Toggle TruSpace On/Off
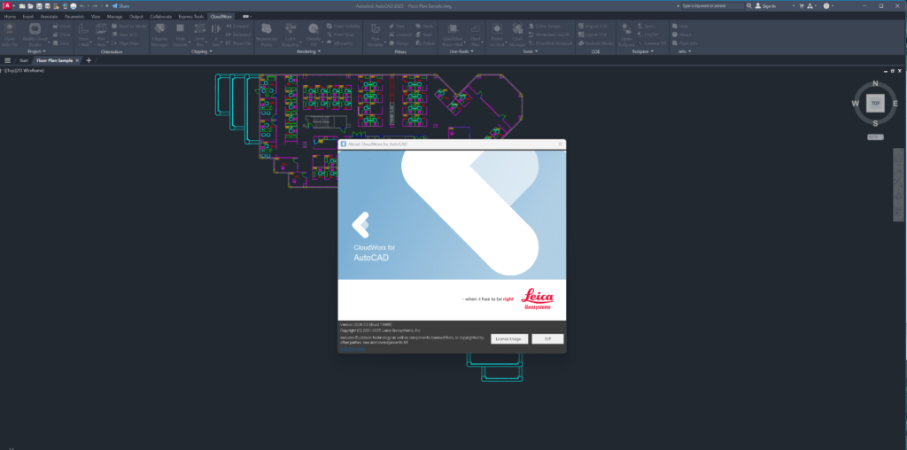907x450 pixels. 647,35
